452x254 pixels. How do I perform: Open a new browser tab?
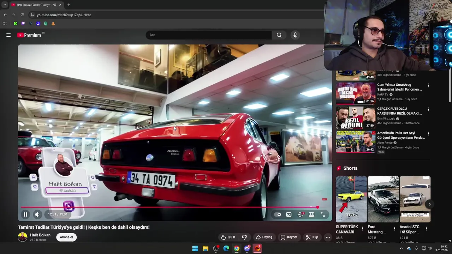point(69,5)
